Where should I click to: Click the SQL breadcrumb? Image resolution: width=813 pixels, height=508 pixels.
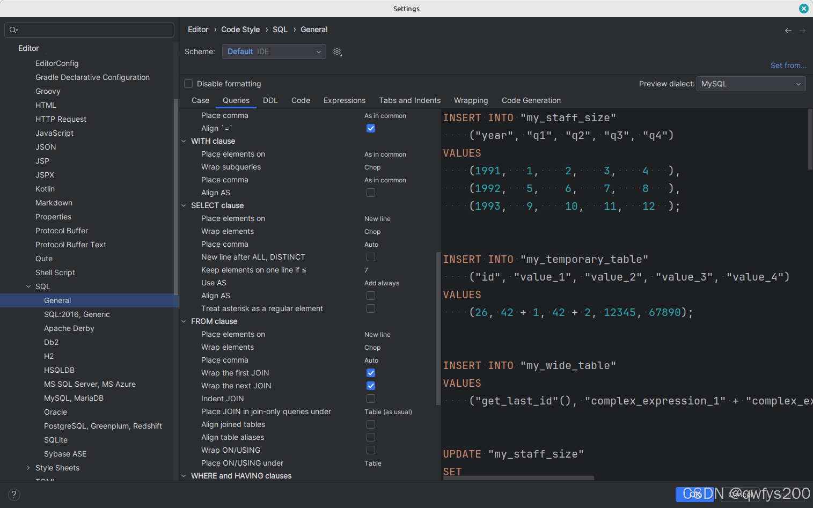click(280, 30)
